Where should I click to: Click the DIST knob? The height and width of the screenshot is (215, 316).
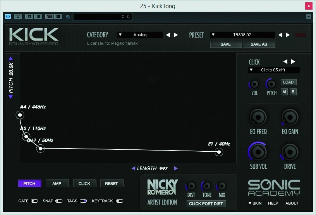tap(191, 186)
